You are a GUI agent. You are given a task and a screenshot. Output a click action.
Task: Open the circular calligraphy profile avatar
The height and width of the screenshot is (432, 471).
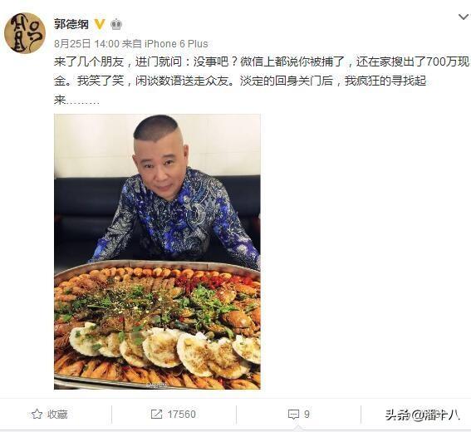point(25,32)
